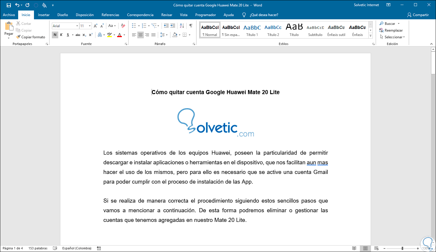This screenshot has height=252, width=436.
Task: Apply the Título 1 style
Action: pyautogui.click(x=252, y=30)
